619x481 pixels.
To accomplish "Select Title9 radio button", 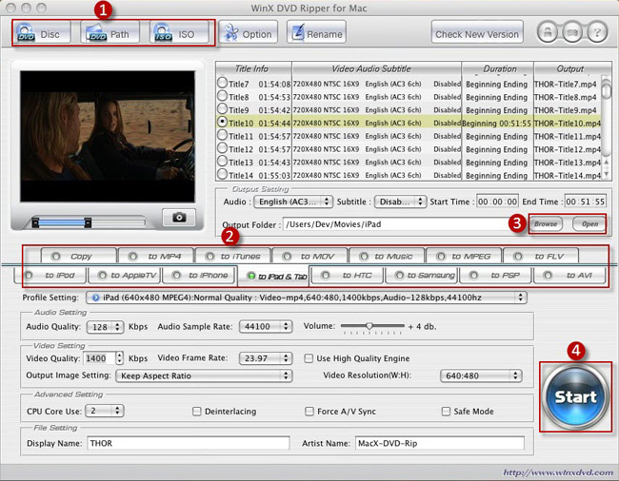I will point(222,108).
